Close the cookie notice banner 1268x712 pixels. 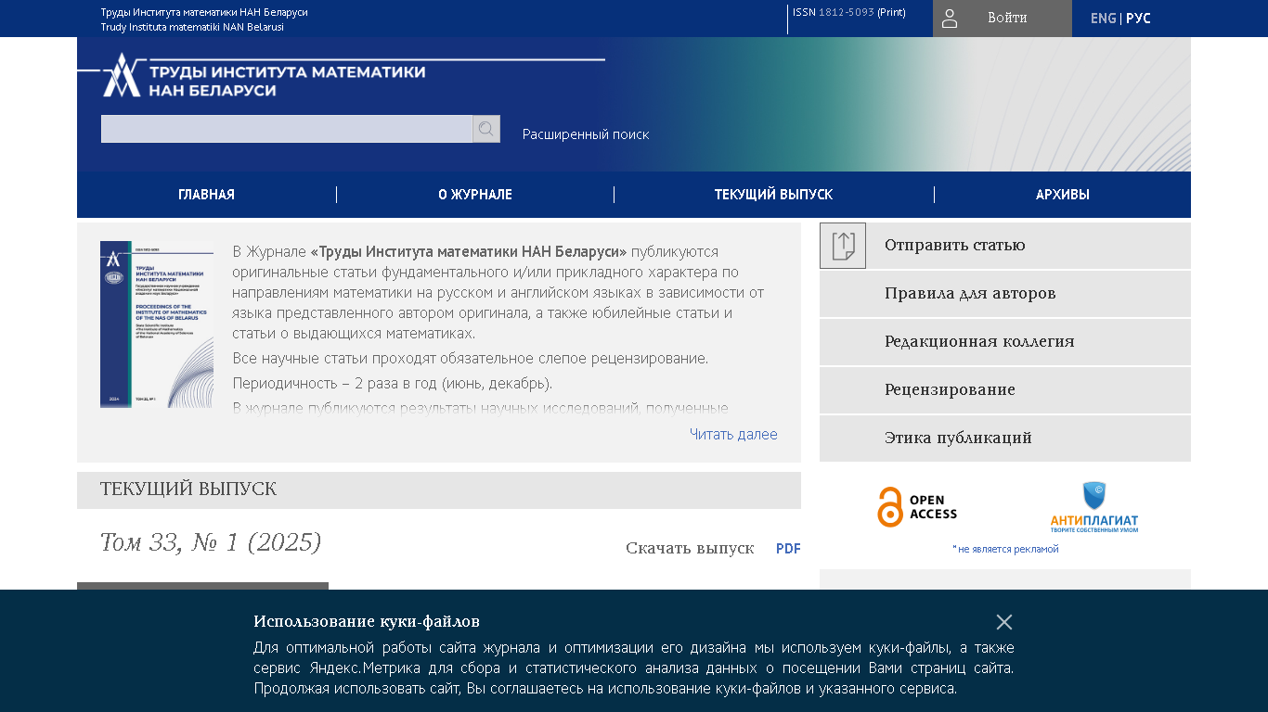[x=1004, y=622]
